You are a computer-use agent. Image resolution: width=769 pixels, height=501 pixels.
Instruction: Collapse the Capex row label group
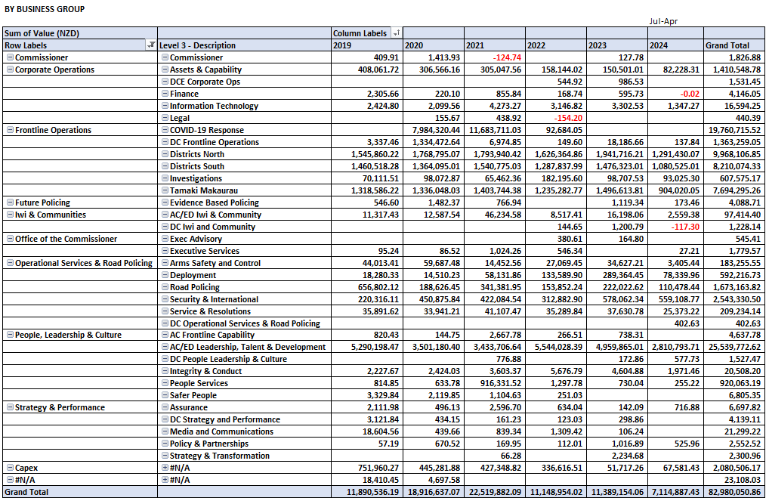pyautogui.click(x=10, y=468)
